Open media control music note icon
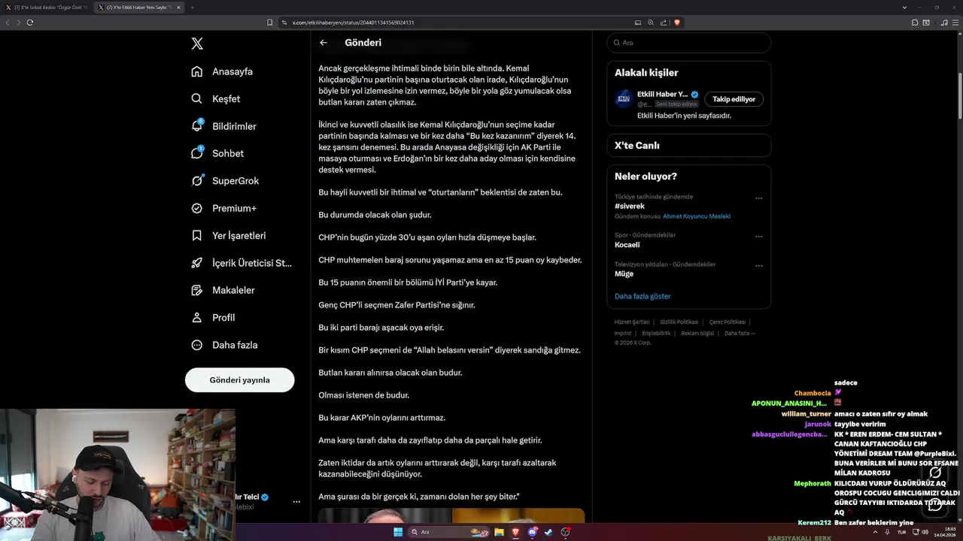The width and height of the screenshot is (963, 541). 944,23
